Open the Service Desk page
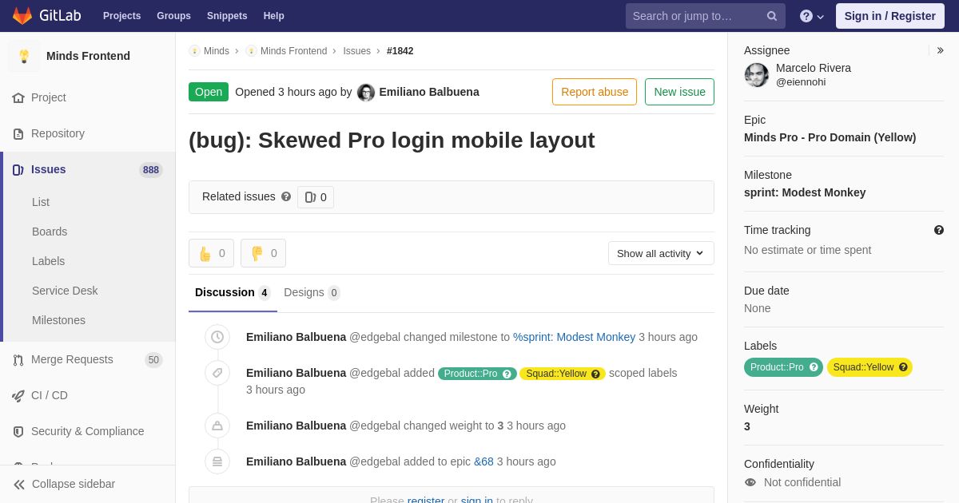Image resolution: width=959 pixels, height=503 pixels. click(x=65, y=291)
